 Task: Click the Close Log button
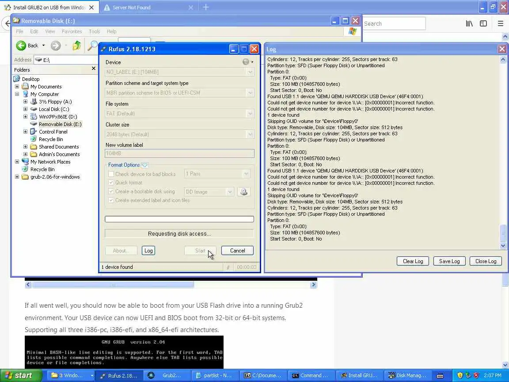(x=486, y=261)
